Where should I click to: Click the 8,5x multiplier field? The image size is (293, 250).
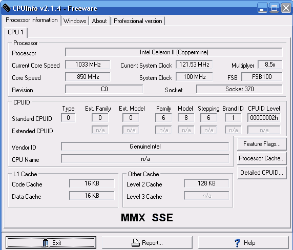coord(270,65)
